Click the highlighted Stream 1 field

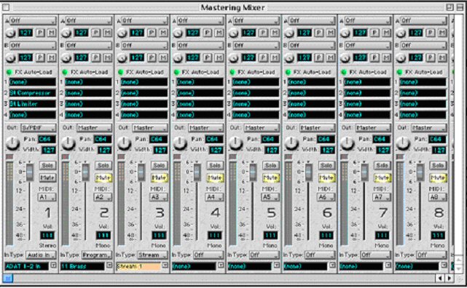[x=138, y=266]
